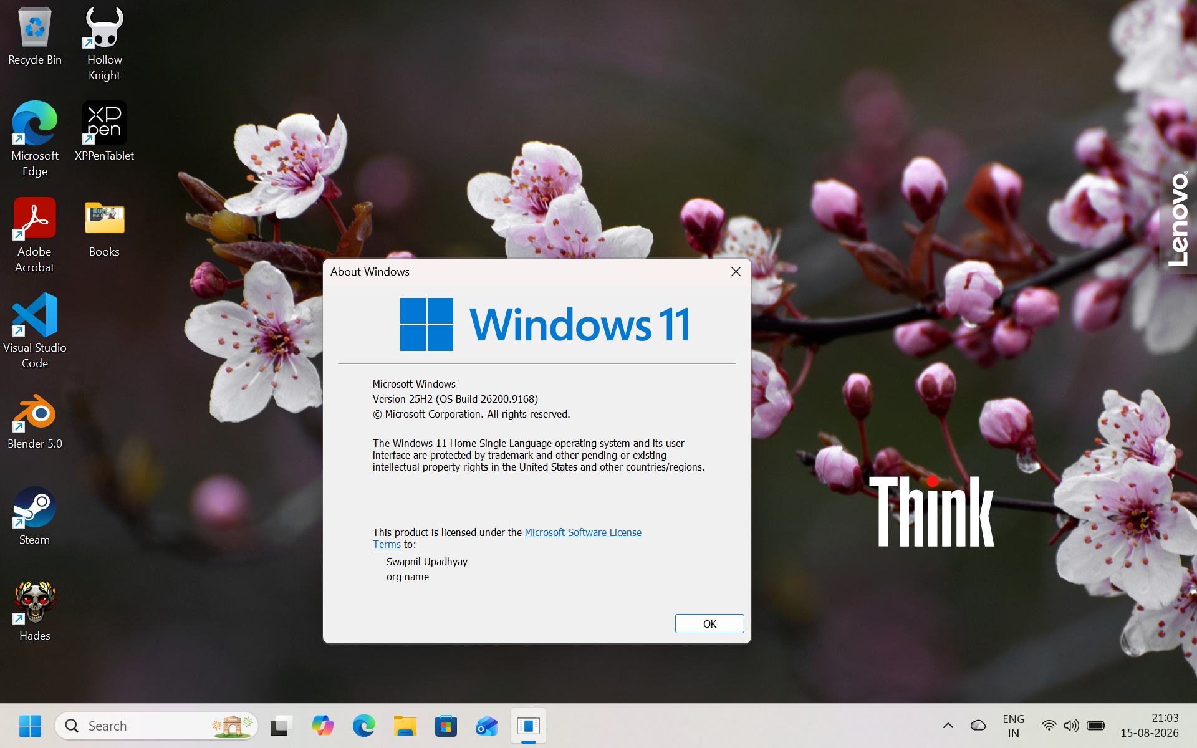
Task: Select the Blender 5.0 desktop shortcut
Action: (x=35, y=421)
